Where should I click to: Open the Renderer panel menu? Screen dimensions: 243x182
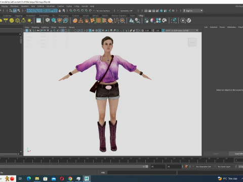(x=62, y=27)
